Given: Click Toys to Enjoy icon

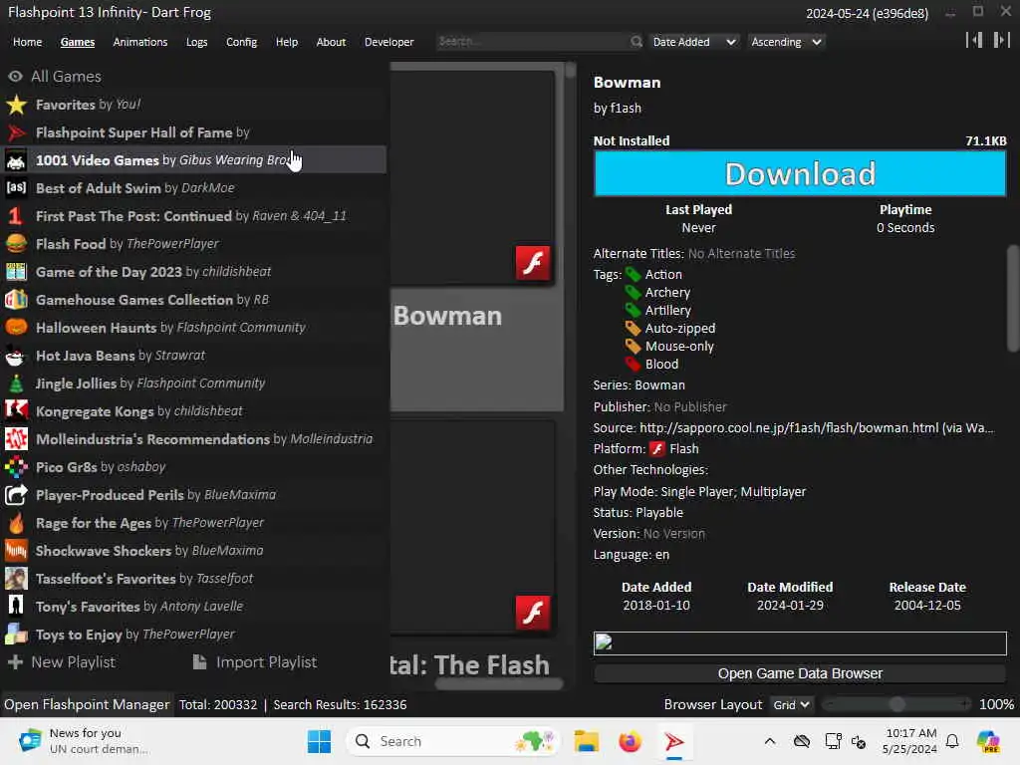Looking at the screenshot, I should point(16,635).
